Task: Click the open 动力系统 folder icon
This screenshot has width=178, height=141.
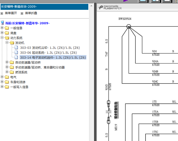Action: click(x=7, y=38)
